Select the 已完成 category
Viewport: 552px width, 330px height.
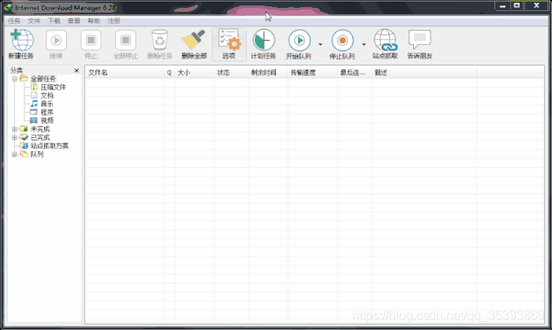(x=40, y=137)
